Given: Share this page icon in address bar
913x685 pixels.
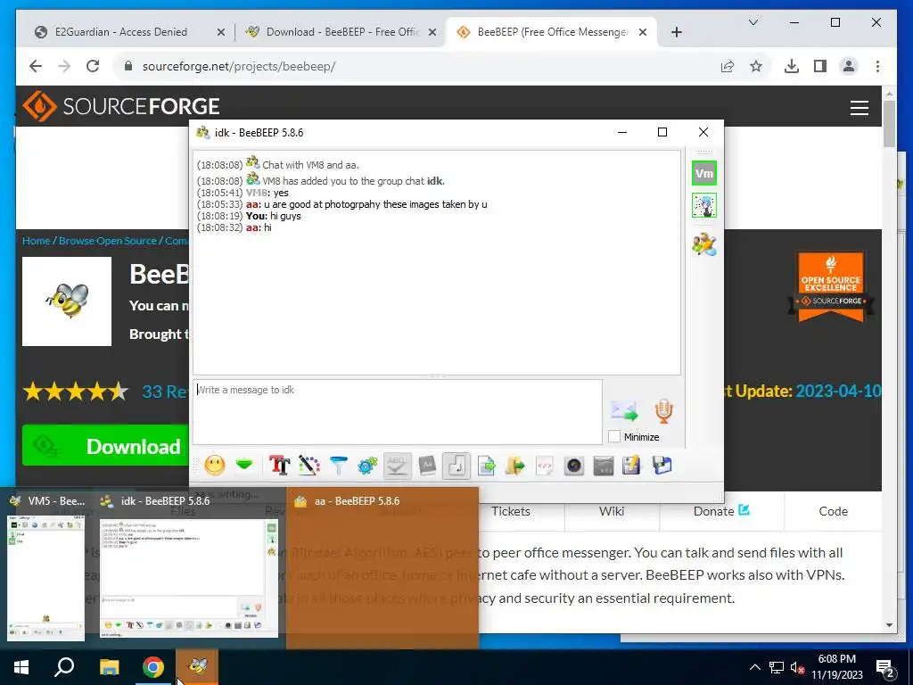Looking at the screenshot, I should [728, 66].
